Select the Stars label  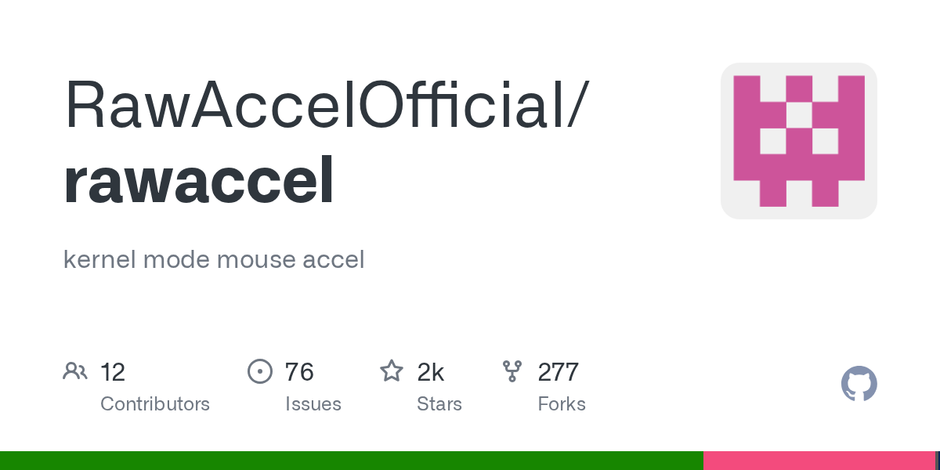[439, 404]
